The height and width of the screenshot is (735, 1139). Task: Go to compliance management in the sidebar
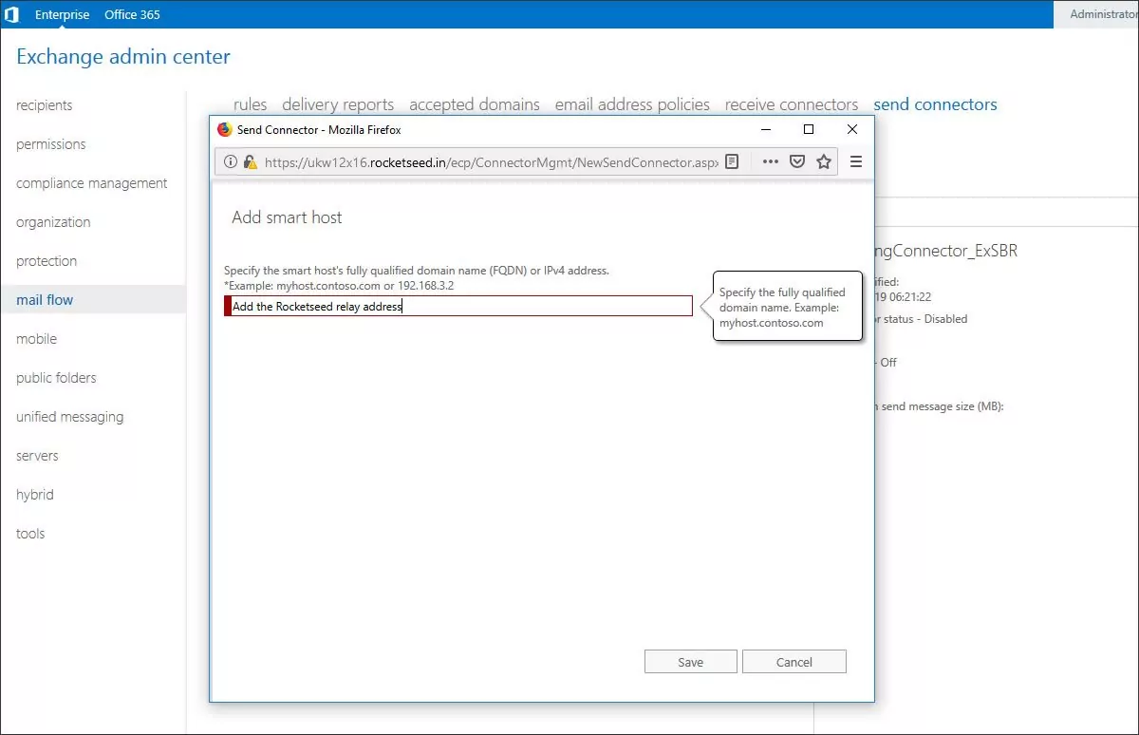(93, 183)
